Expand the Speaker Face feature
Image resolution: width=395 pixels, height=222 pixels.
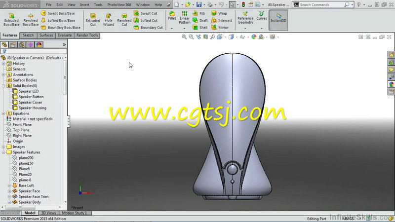point(9,191)
